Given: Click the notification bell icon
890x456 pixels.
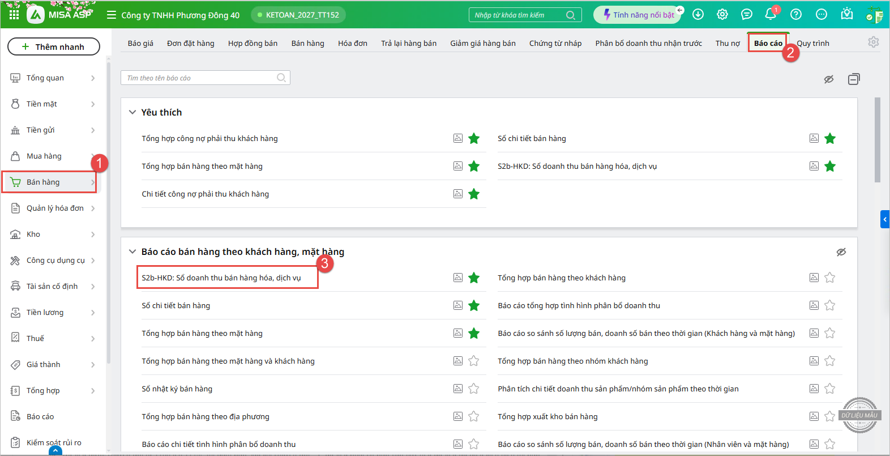Looking at the screenshot, I should click(770, 14).
